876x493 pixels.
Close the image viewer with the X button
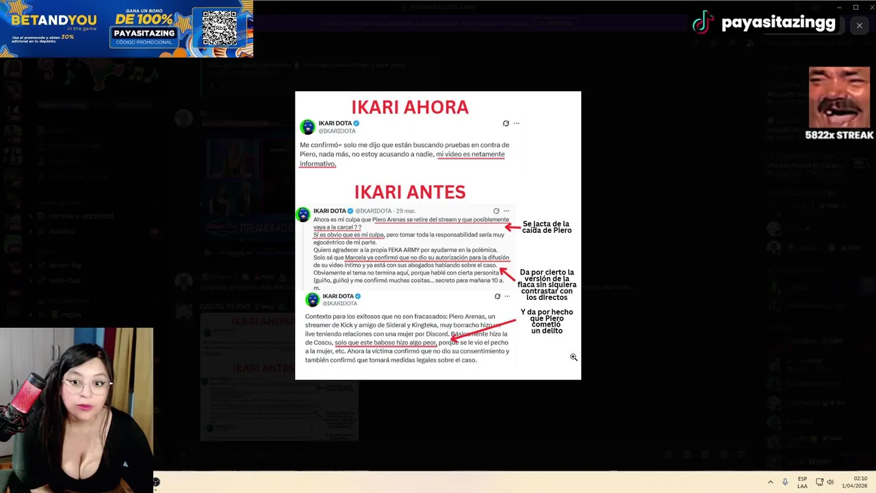tap(859, 25)
